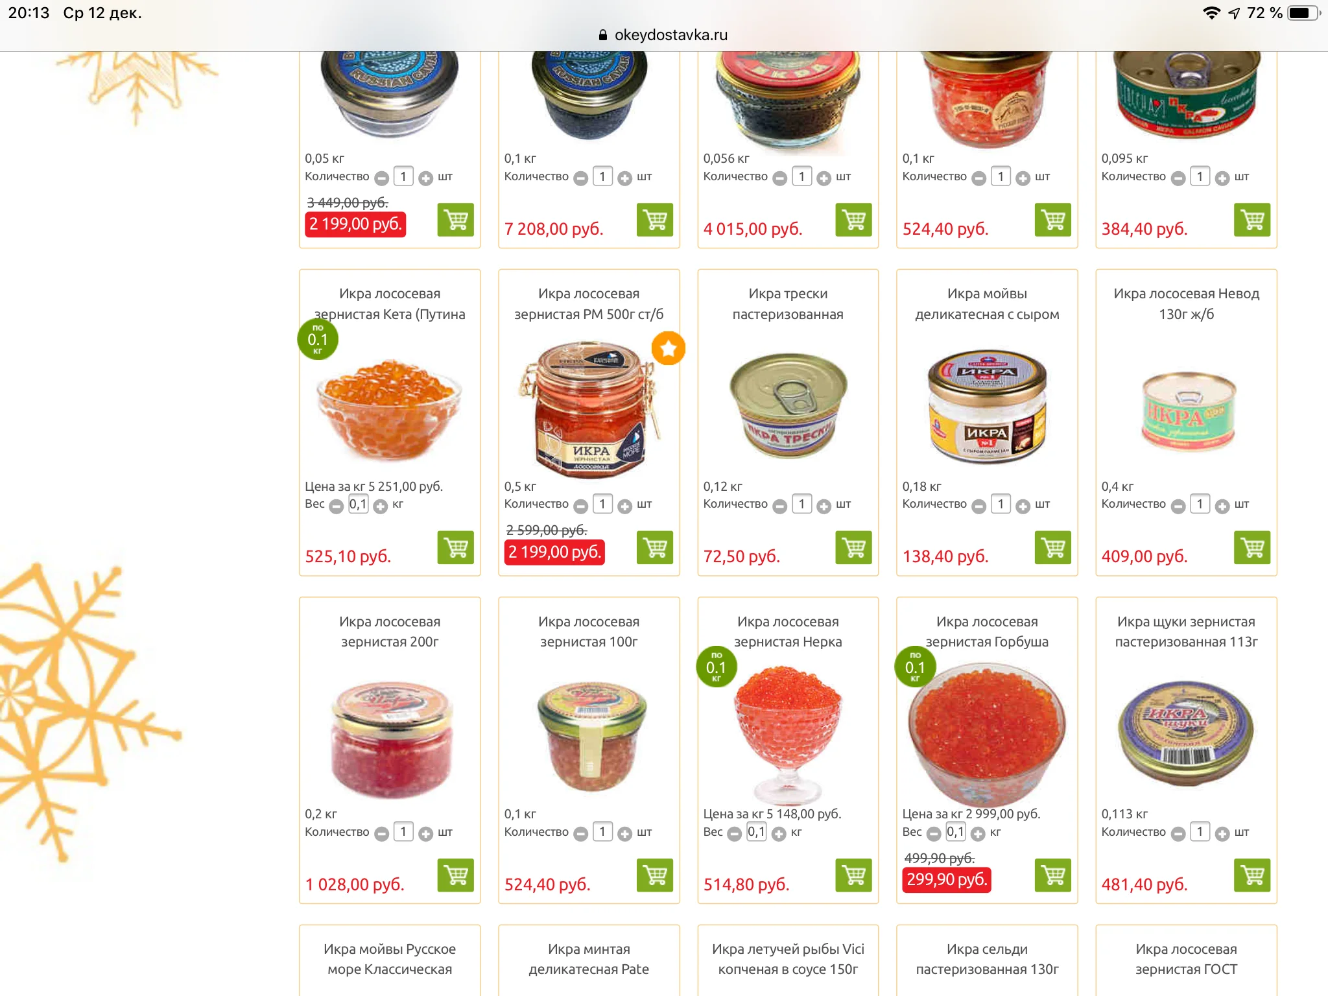Image resolution: width=1328 pixels, height=996 pixels.
Task: Open Икра летучей рыбы Vici product link
Action: (x=788, y=959)
